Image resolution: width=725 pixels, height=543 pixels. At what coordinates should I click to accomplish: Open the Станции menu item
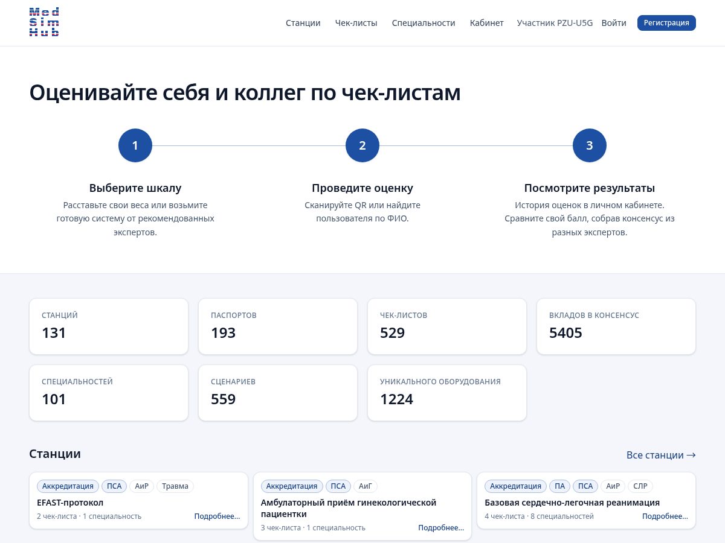(x=303, y=23)
